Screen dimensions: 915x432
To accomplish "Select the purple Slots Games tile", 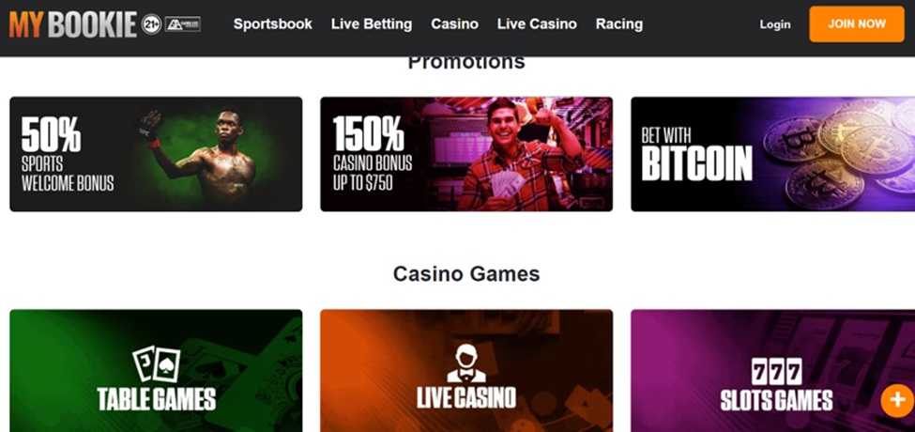I will pyautogui.click(x=772, y=371).
